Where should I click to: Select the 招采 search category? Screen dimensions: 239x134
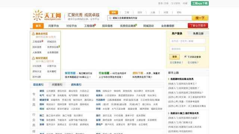click(x=140, y=12)
